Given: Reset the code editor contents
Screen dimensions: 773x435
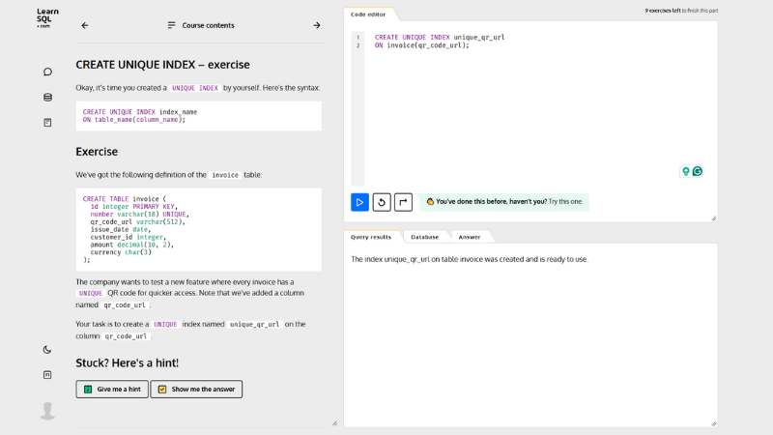Looking at the screenshot, I should (x=382, y=202).
